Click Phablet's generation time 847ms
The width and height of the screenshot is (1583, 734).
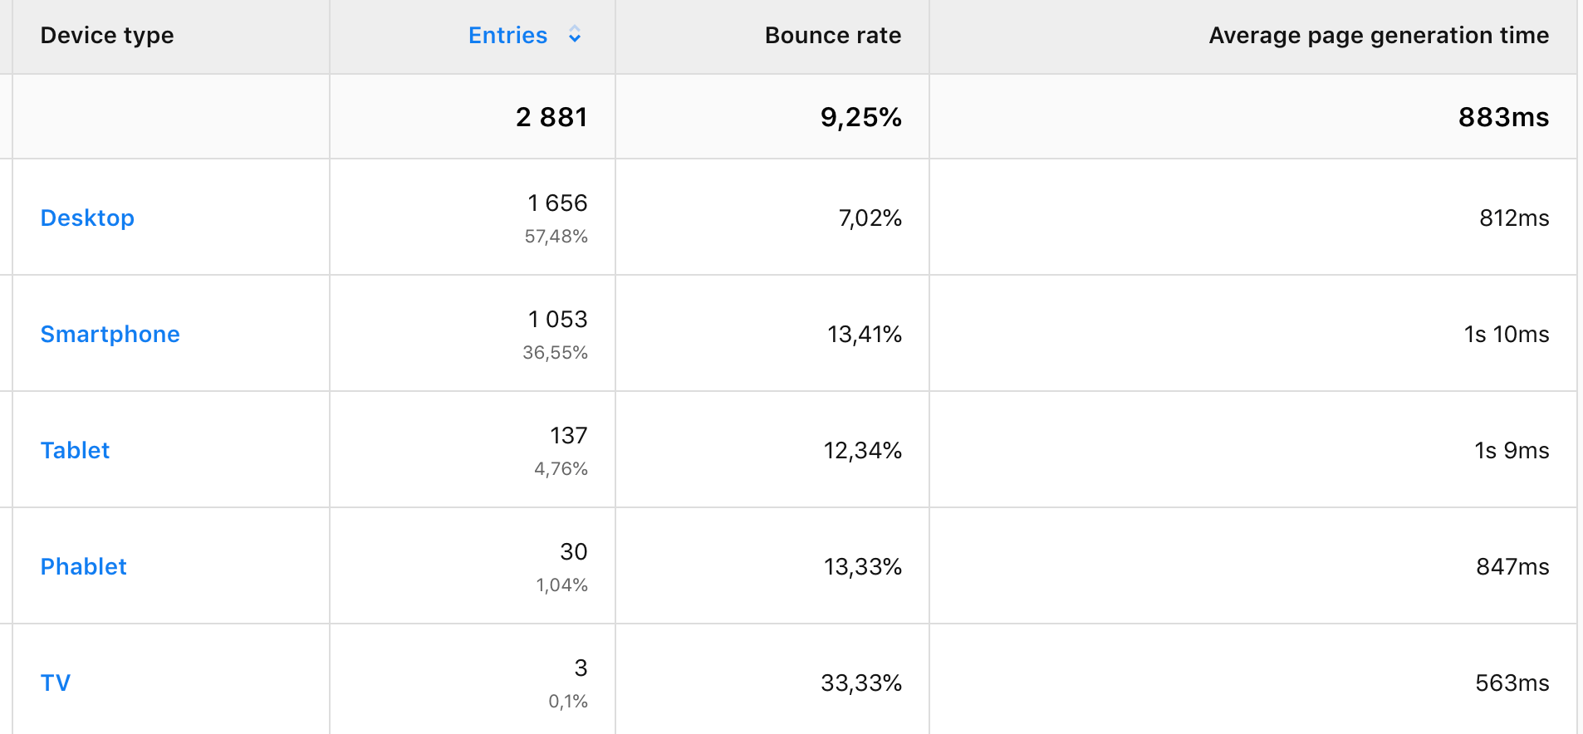[x=1512, y=566]
